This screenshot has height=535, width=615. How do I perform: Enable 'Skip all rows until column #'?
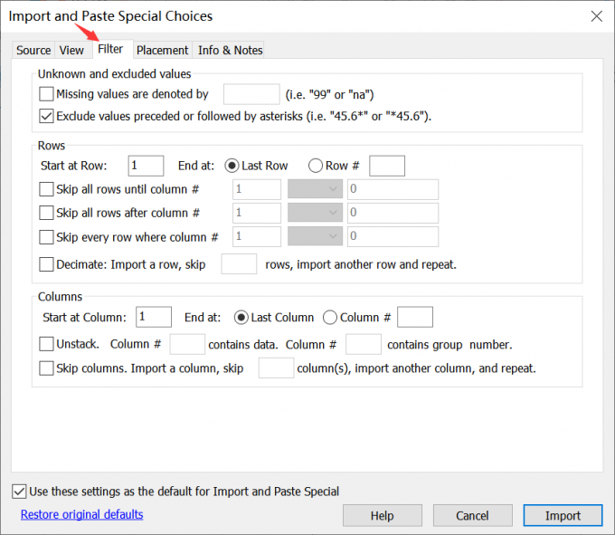tap(47, 189)
